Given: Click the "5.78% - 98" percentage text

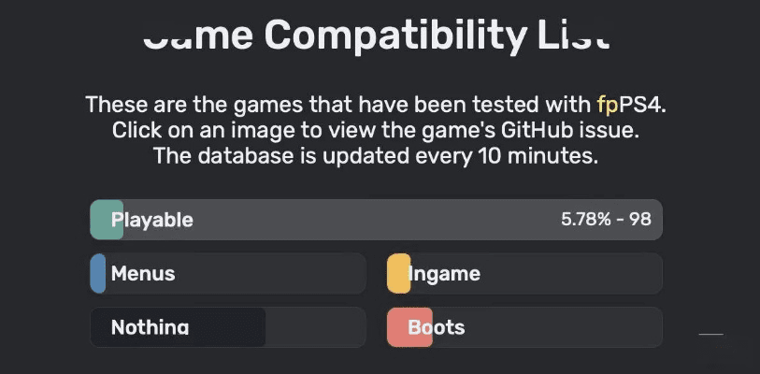Looking at the screenshot, I should point(606,221).
